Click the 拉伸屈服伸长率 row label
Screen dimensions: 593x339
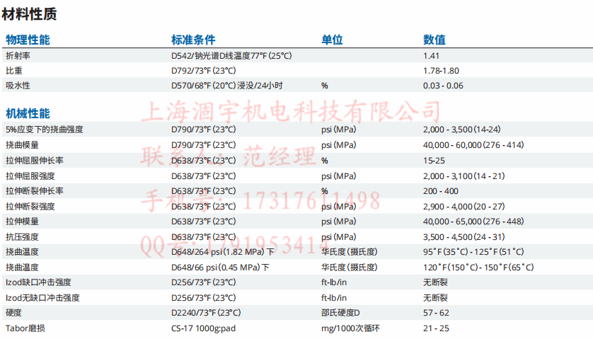point(35,161)
